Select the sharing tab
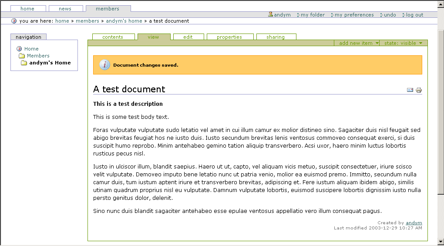The height and width of the screenshot is (246, 444). coord(276,37)
